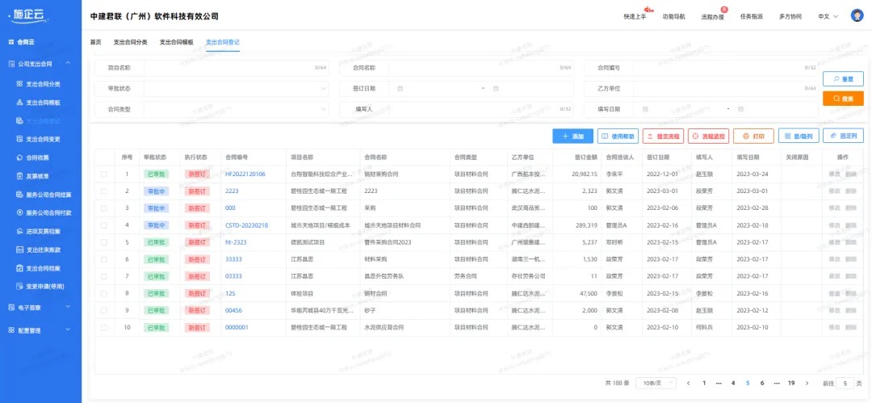Click the 填写日期 end calendar icon
Image resolution: width=872 pixels, height=403 pixels.
[x=740, y=109]
